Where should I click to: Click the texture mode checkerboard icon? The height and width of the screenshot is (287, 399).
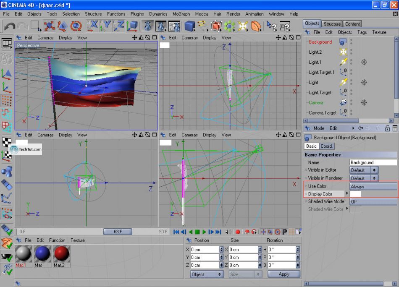pos(7,142)
